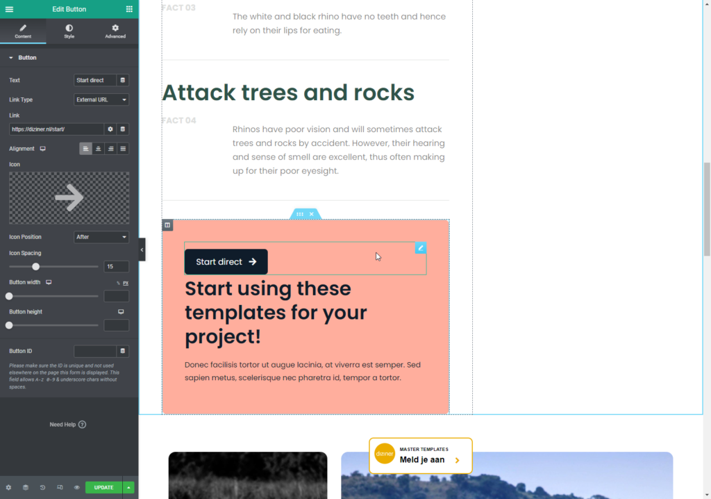Viewport: 711px width, 499px height.
Task: Set alignment to center
Action: pos(98,149)
